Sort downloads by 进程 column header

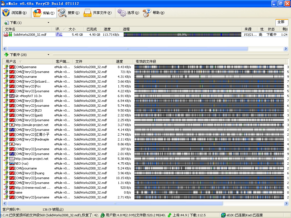[181, 29]
